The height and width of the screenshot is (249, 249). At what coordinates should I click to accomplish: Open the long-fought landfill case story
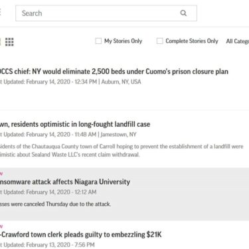pos(75,124)
